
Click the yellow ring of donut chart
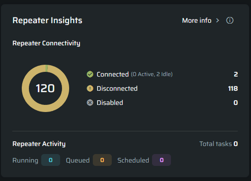(25, 88)
